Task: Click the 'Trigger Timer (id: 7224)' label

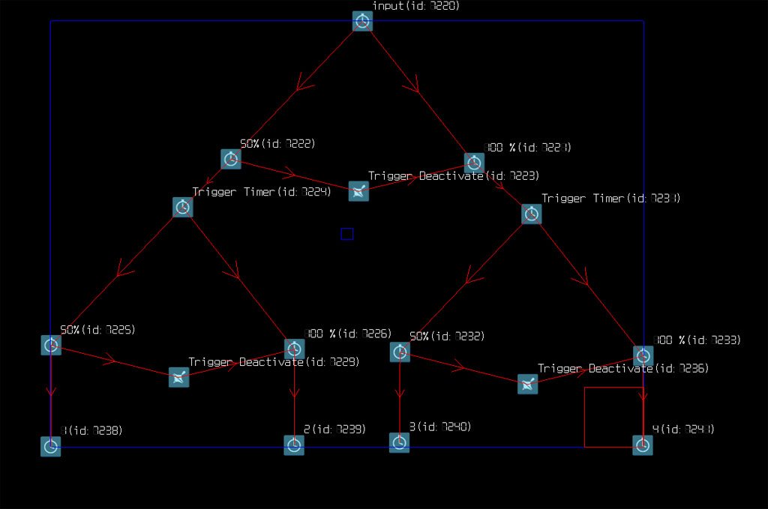Action: pyautogui.click(x=262, y=192)
